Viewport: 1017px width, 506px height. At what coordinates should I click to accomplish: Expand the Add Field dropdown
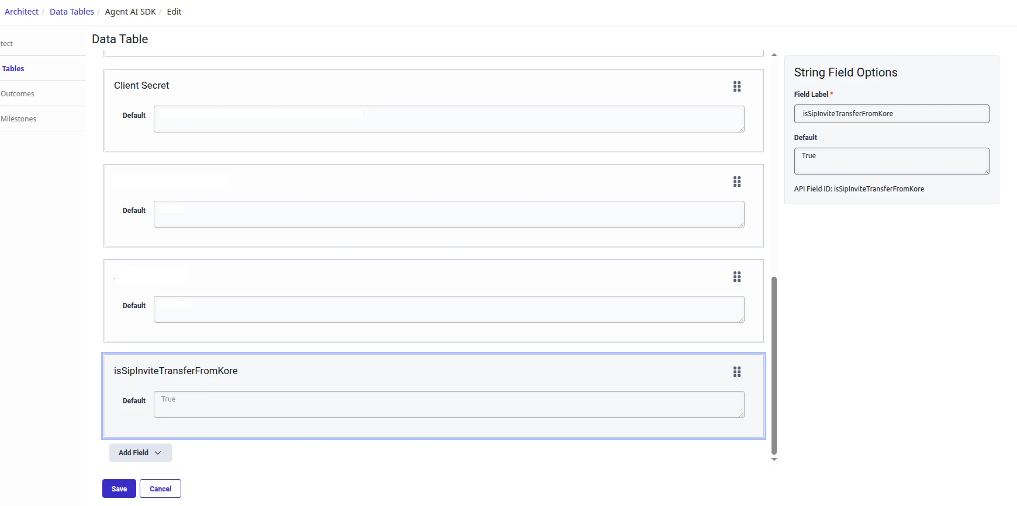coord(140,452)
